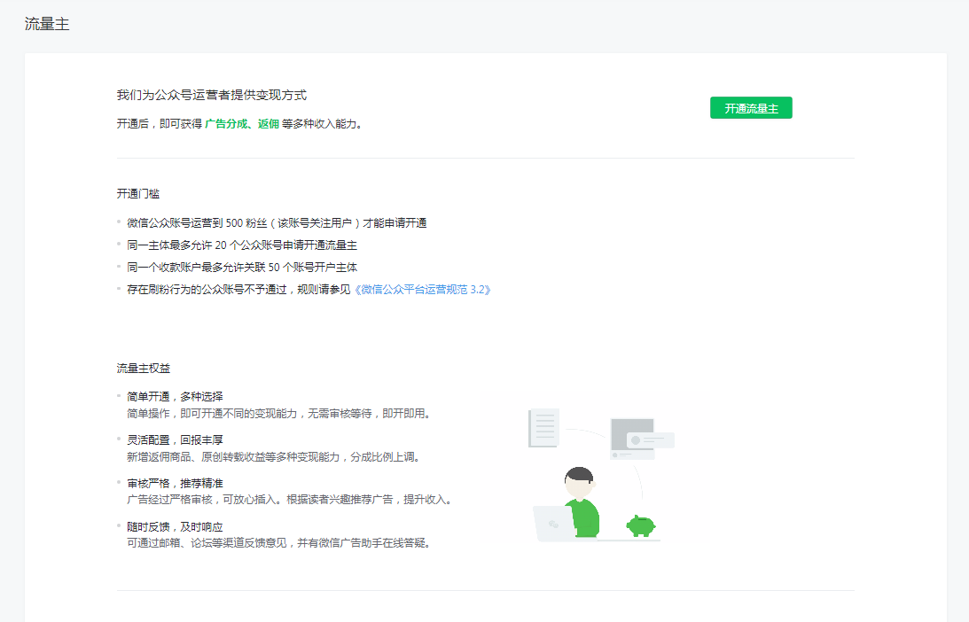Click the 我们为公众号运营者提供变现方式 heading
This screenshot has height=622, width=969.
212,95
